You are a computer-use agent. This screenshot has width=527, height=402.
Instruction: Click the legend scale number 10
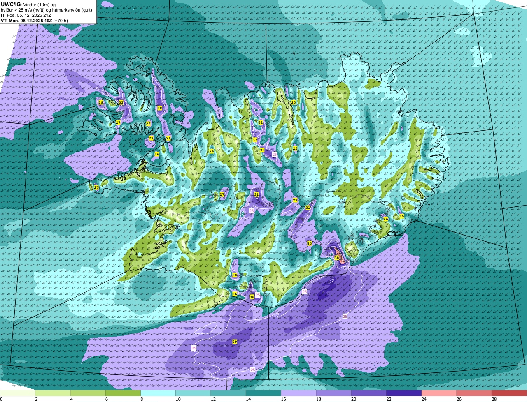[x=178, y=399]
